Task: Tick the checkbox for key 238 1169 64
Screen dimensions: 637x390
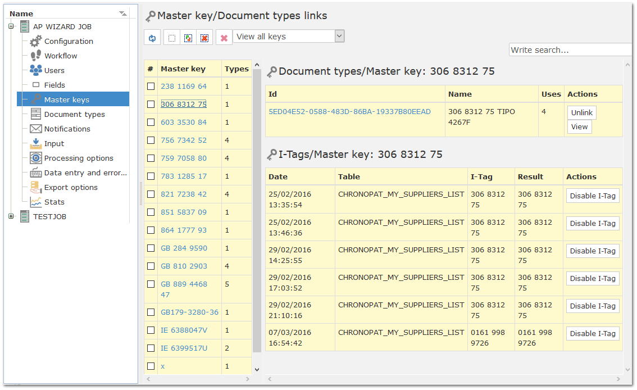Action: pos(151,87)
